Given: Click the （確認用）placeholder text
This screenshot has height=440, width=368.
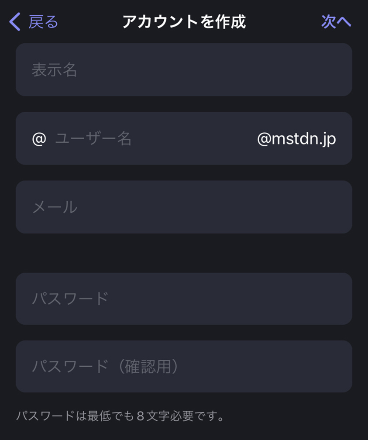Looking at the screenshot, I should 148,367.
